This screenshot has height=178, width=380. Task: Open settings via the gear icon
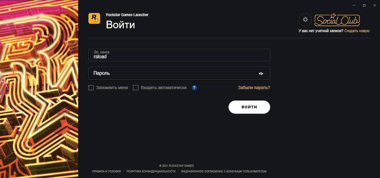305,19
